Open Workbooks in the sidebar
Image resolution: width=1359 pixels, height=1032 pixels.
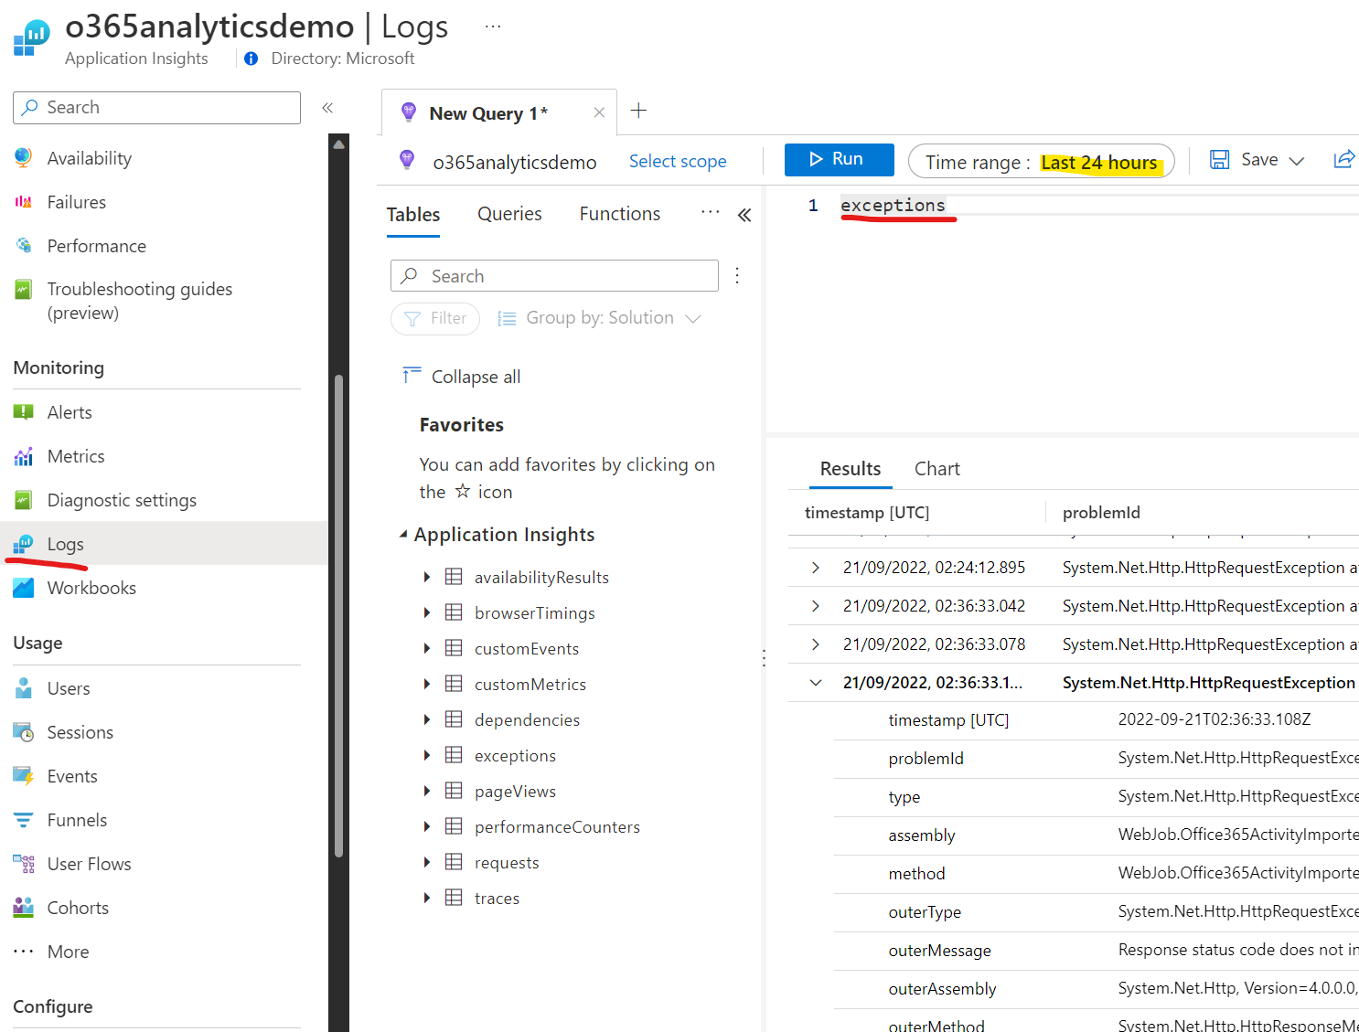tap(91, 588)
